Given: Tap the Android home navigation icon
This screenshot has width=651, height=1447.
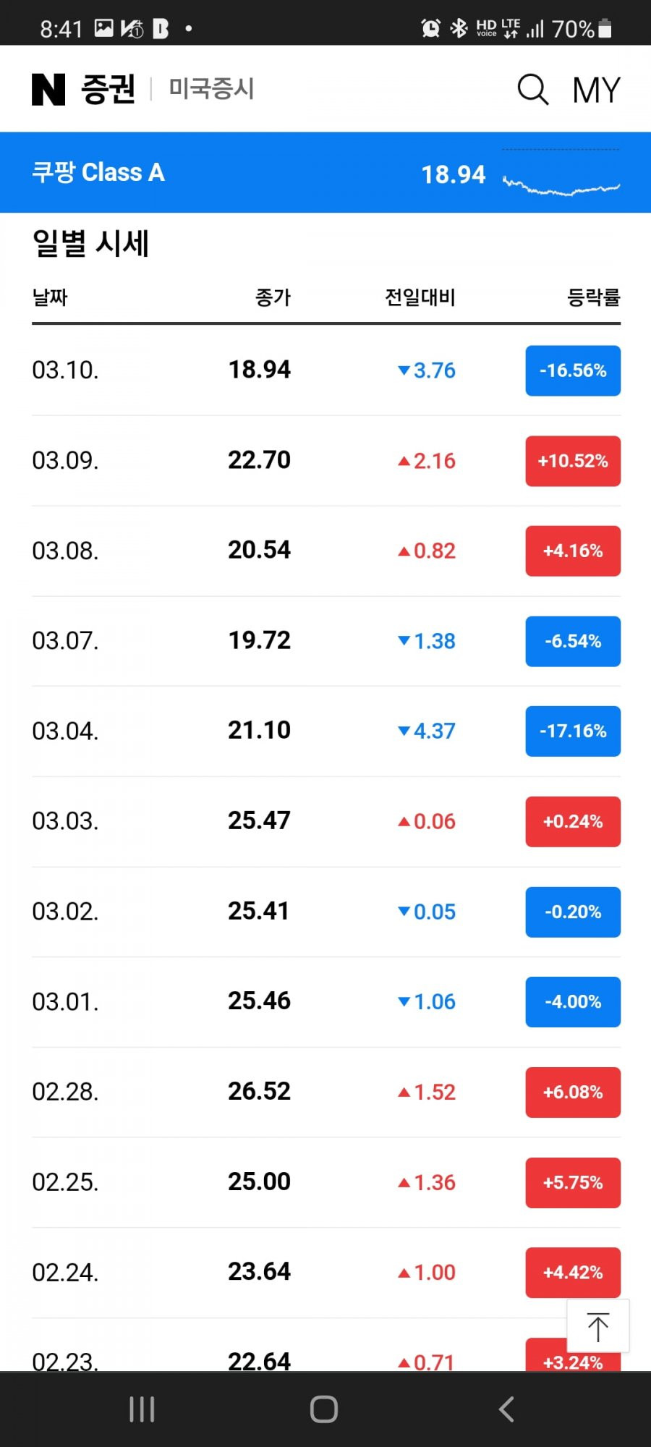Looking at the screenshot, I should coord(324,1409).
